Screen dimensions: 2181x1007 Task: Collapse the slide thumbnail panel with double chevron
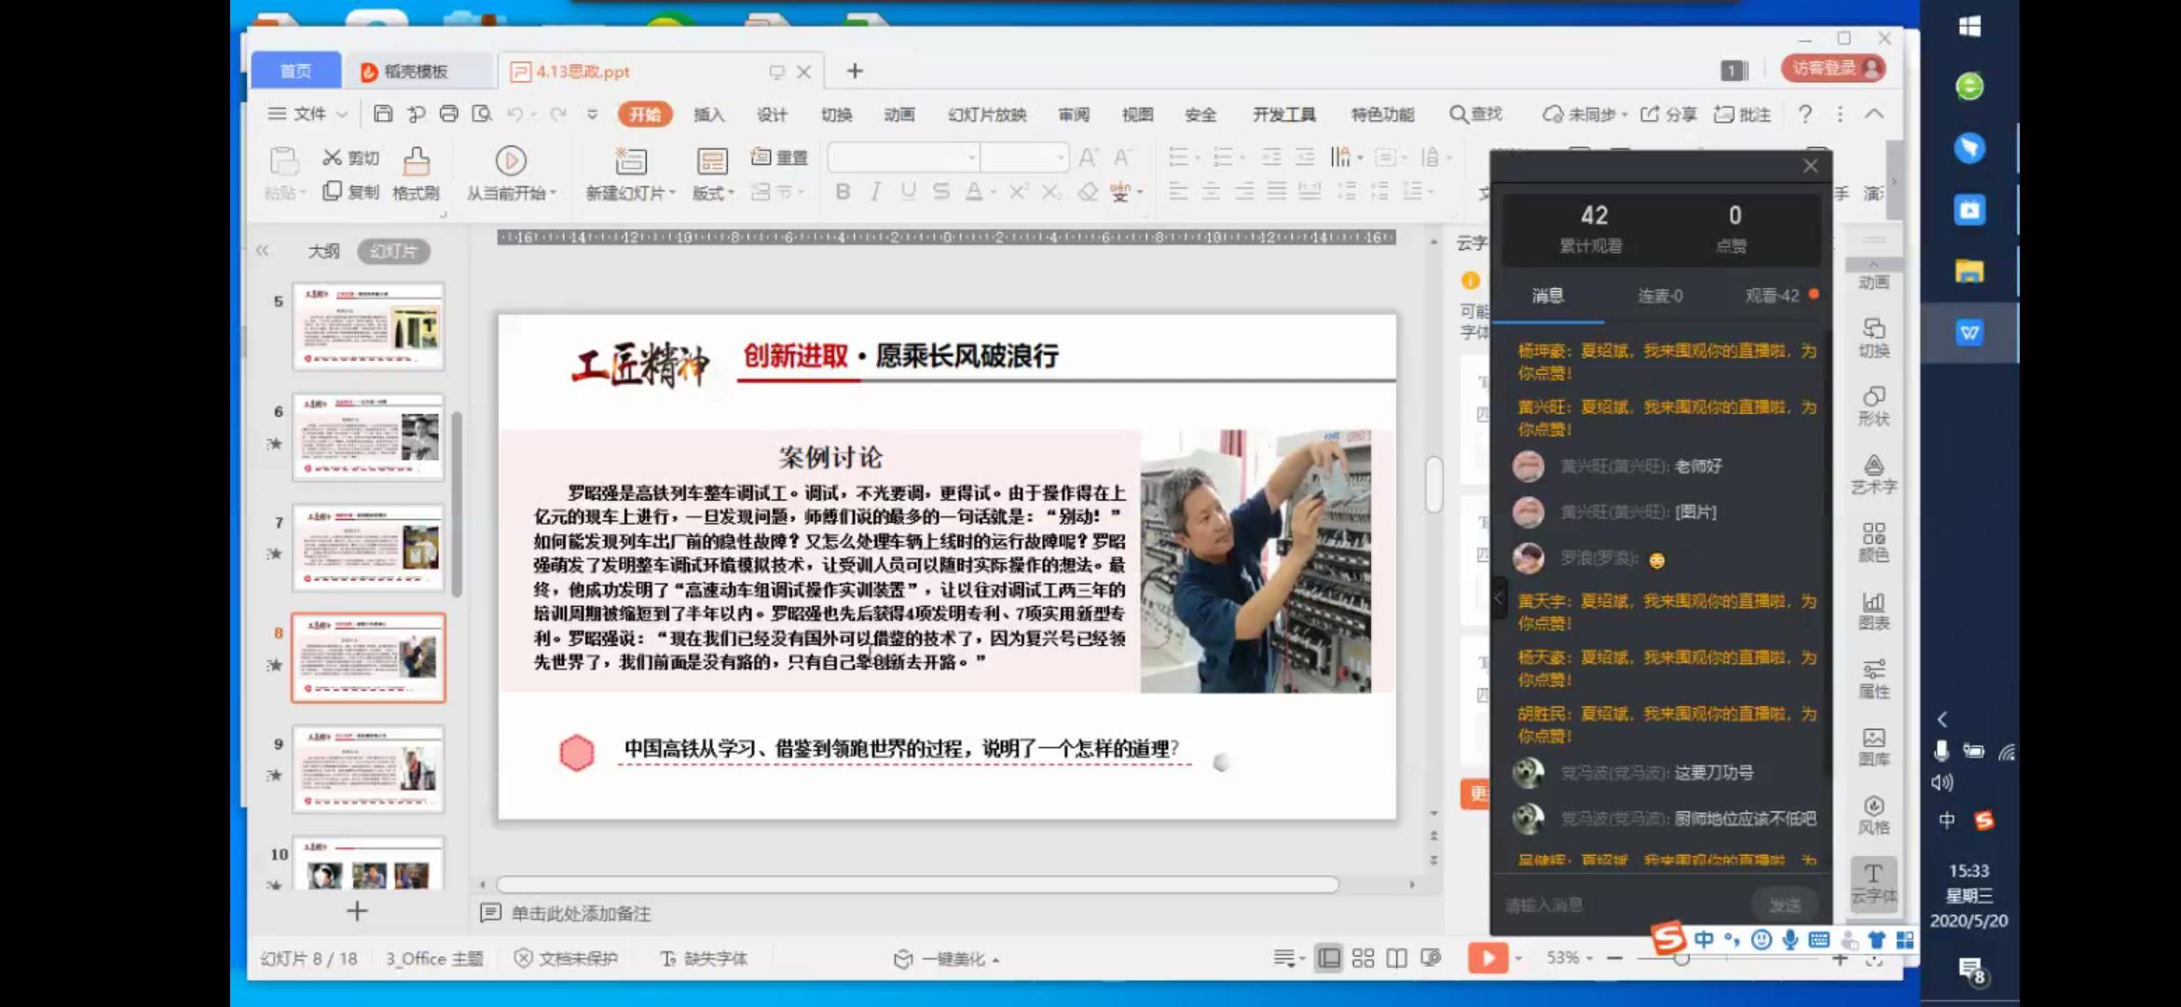click(x=262, y=250)
